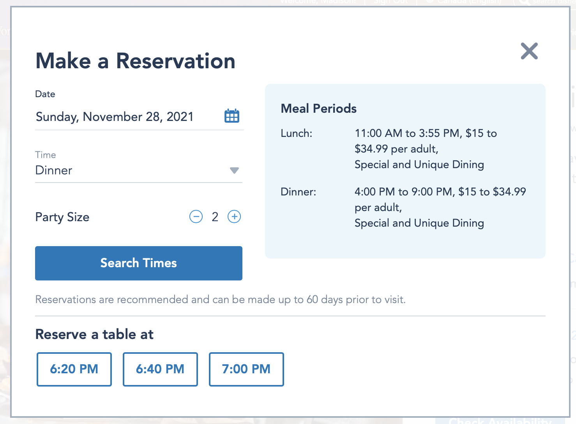
Task: Expand the Time dropdown arrow
Action: [234, 170]
